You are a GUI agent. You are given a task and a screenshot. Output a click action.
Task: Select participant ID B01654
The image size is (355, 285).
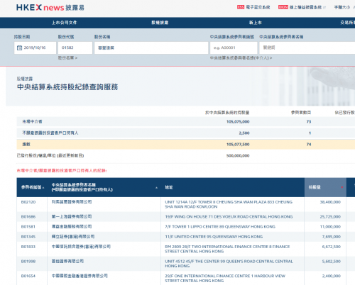coord(28,276)
